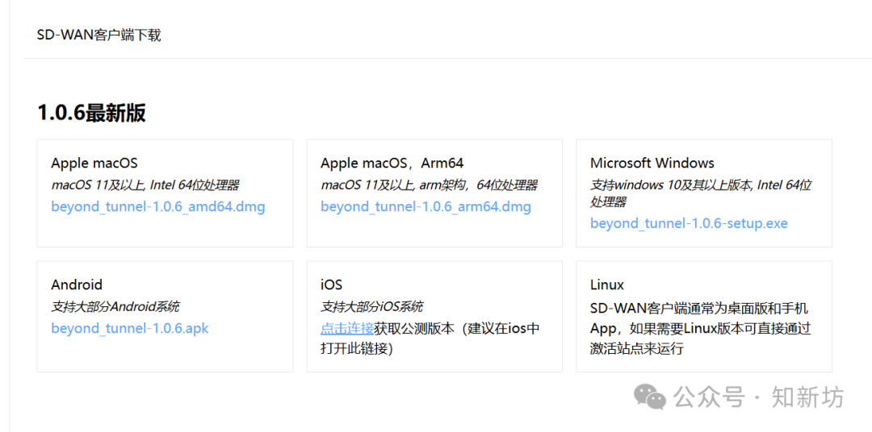
Task: Select the macOS 11及以上, arm架构 description
Action: coord(430,185)
